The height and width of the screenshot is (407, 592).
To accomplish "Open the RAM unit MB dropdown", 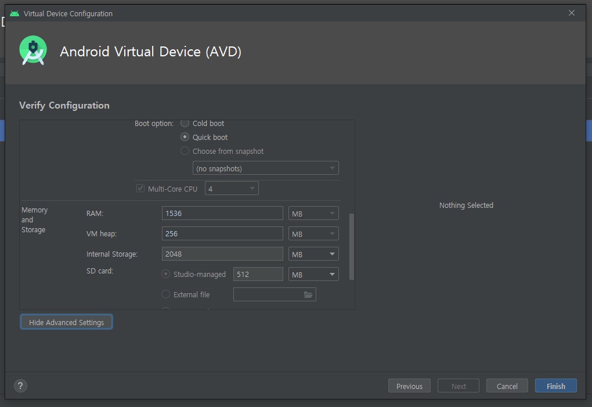I will tap(313, 213).
